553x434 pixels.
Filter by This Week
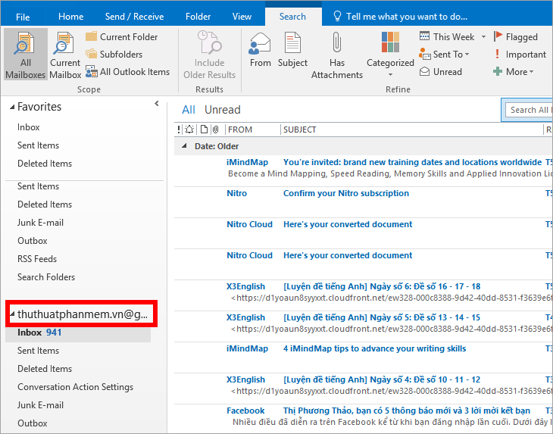447,36
